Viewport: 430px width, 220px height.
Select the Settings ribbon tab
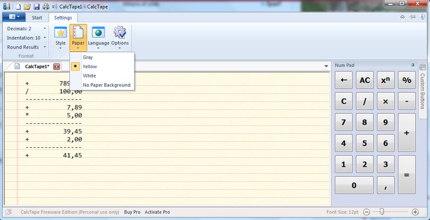(63, 18)
